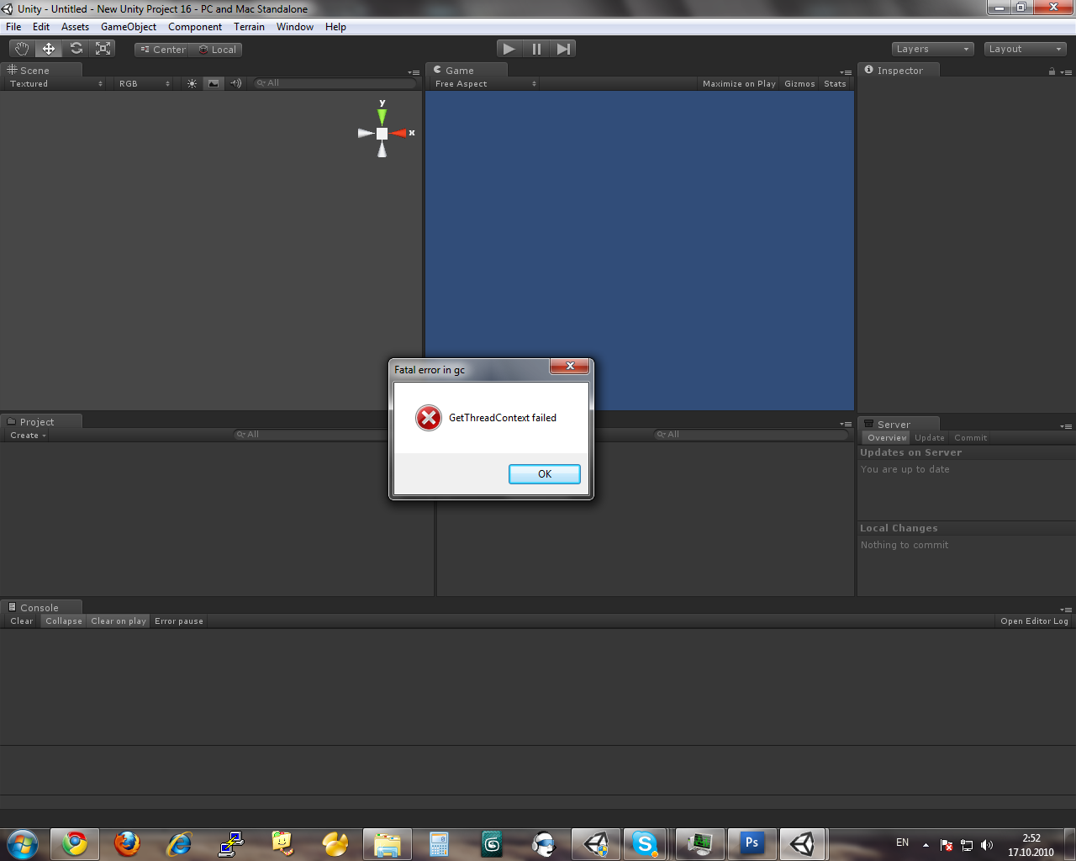Image resolution: width=1076 pixels, height=861 pixels.
Task: Open the Window menu
Action: (295, 27)
